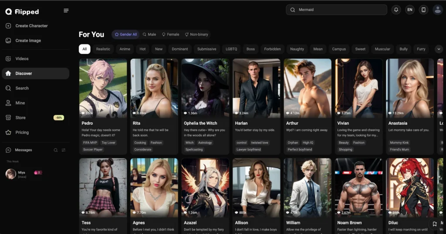Click the Lawyer boyfriend tag on Harlan
Viewport: 446px width, 234px height.
[249, 149]
